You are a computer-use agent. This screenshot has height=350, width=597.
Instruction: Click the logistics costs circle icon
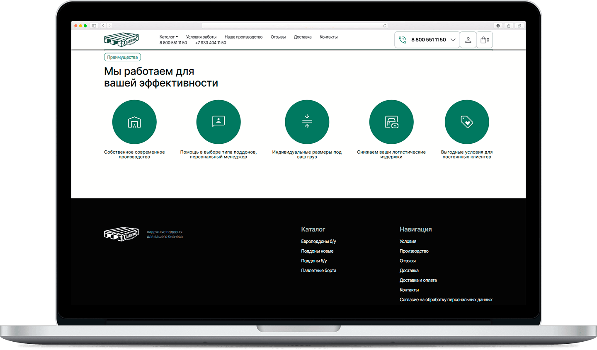click(x=391, y=122)
